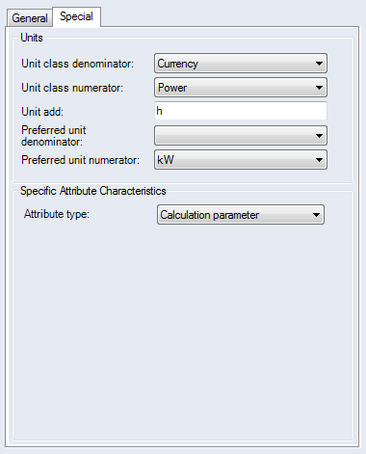Switch to the General tab
Viewport: 366px width, 454px height.
point(30,18)
